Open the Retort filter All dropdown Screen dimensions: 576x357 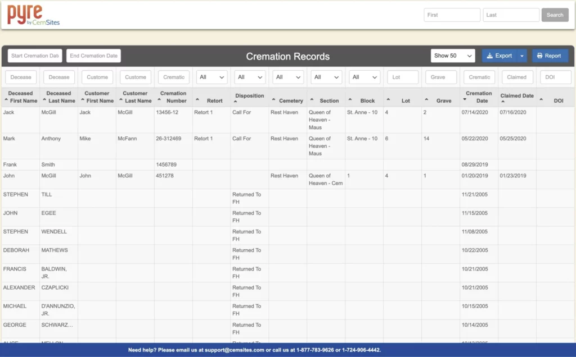click(212, 77)
